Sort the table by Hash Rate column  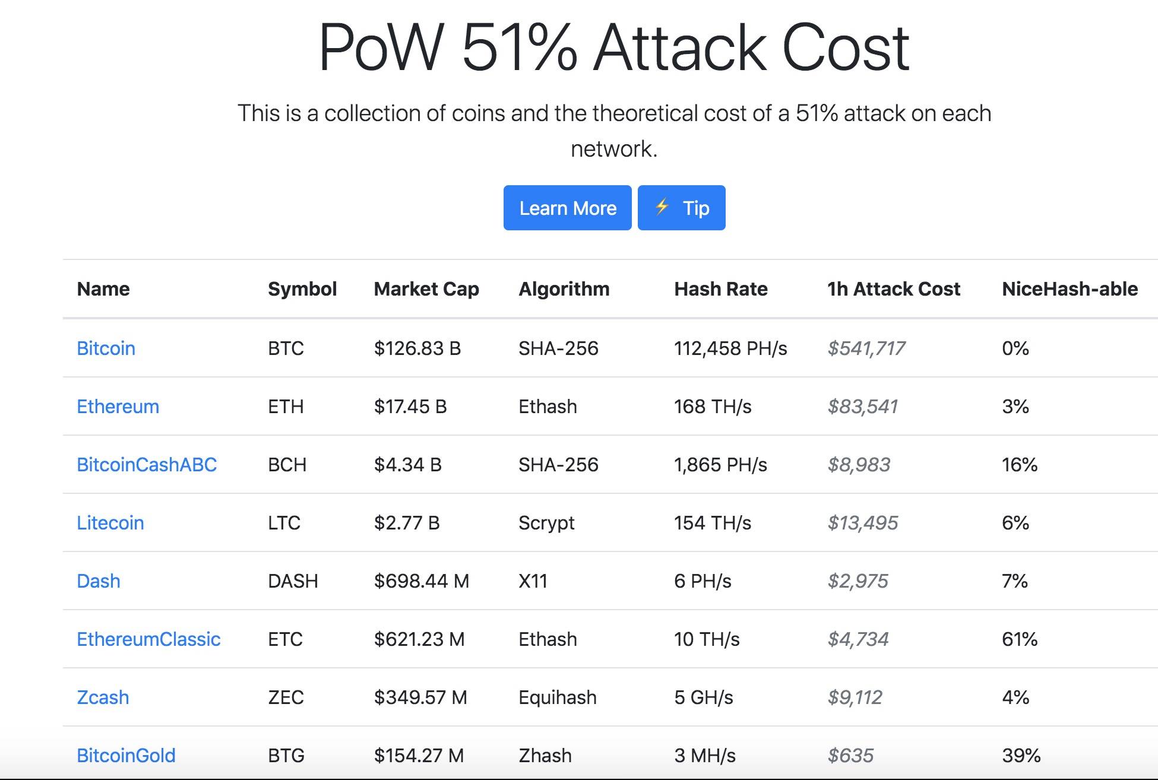721,289
